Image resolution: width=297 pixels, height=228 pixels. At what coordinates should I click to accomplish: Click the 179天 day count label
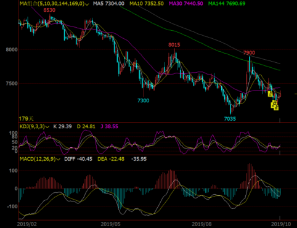(26, 119)
